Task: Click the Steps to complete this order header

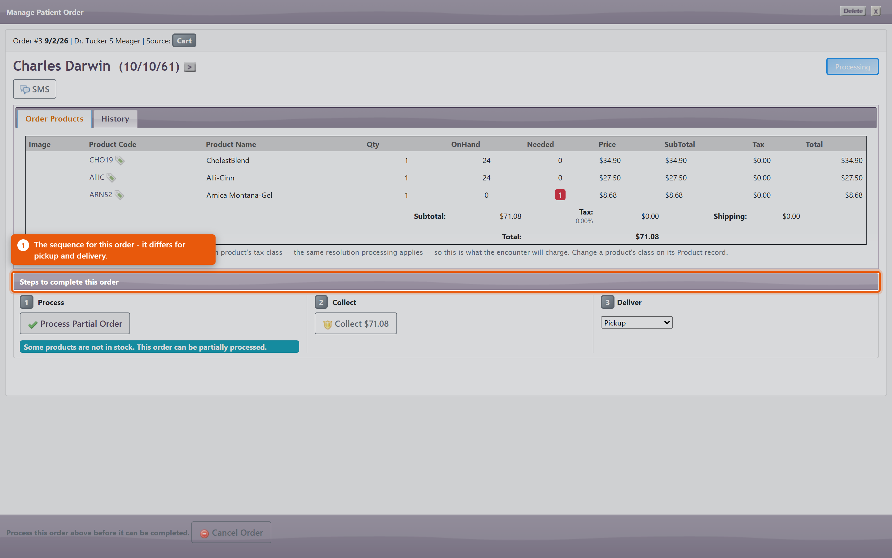Action: pyautogui.click(x=446, y=282)
